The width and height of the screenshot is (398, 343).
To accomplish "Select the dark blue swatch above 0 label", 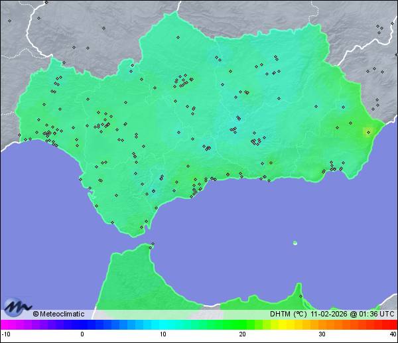I will [82, 324].
